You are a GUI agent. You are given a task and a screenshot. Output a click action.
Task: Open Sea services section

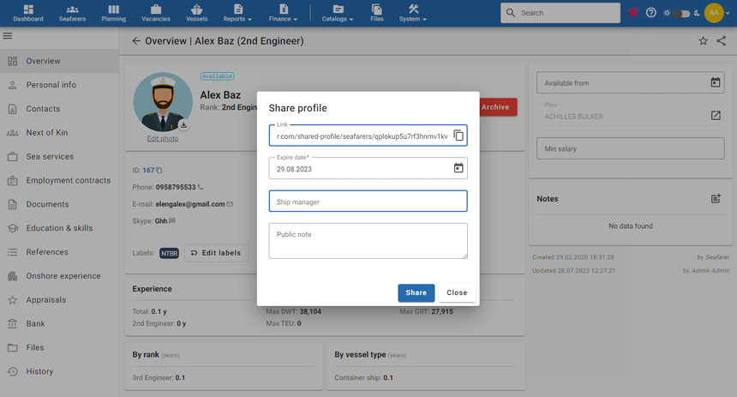click(59, 156)
